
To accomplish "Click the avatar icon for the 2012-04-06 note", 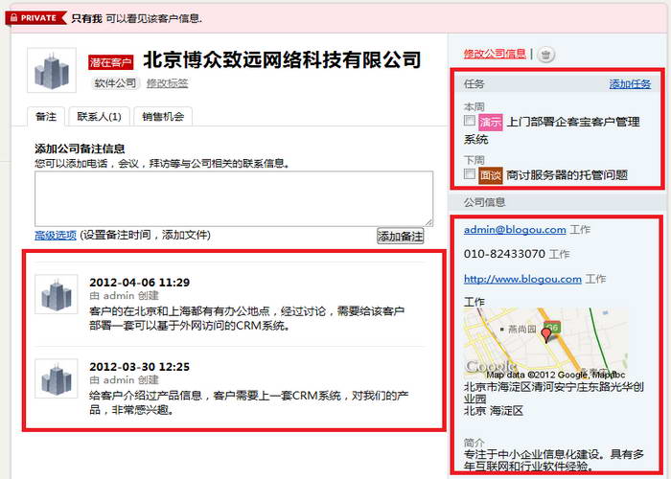I will point(56,294).
